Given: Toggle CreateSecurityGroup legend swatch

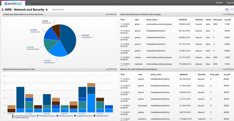Looking at the screenshot, I should pyautogui.click(x=13, y=118).
